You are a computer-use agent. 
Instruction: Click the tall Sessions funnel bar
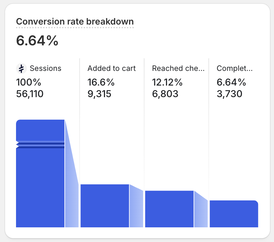[40, 173]
